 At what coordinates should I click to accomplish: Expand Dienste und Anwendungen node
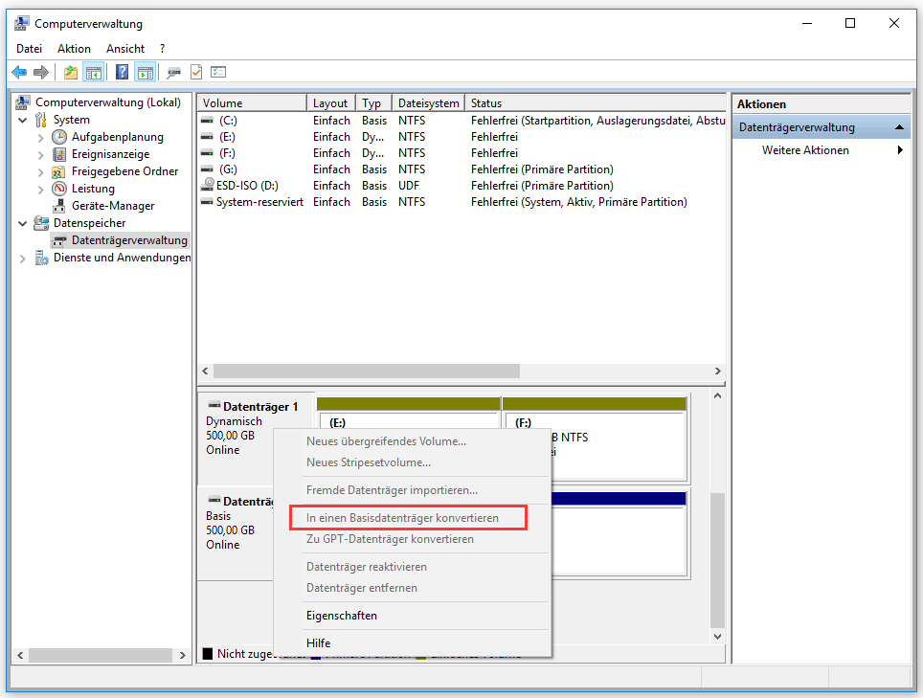22,259
